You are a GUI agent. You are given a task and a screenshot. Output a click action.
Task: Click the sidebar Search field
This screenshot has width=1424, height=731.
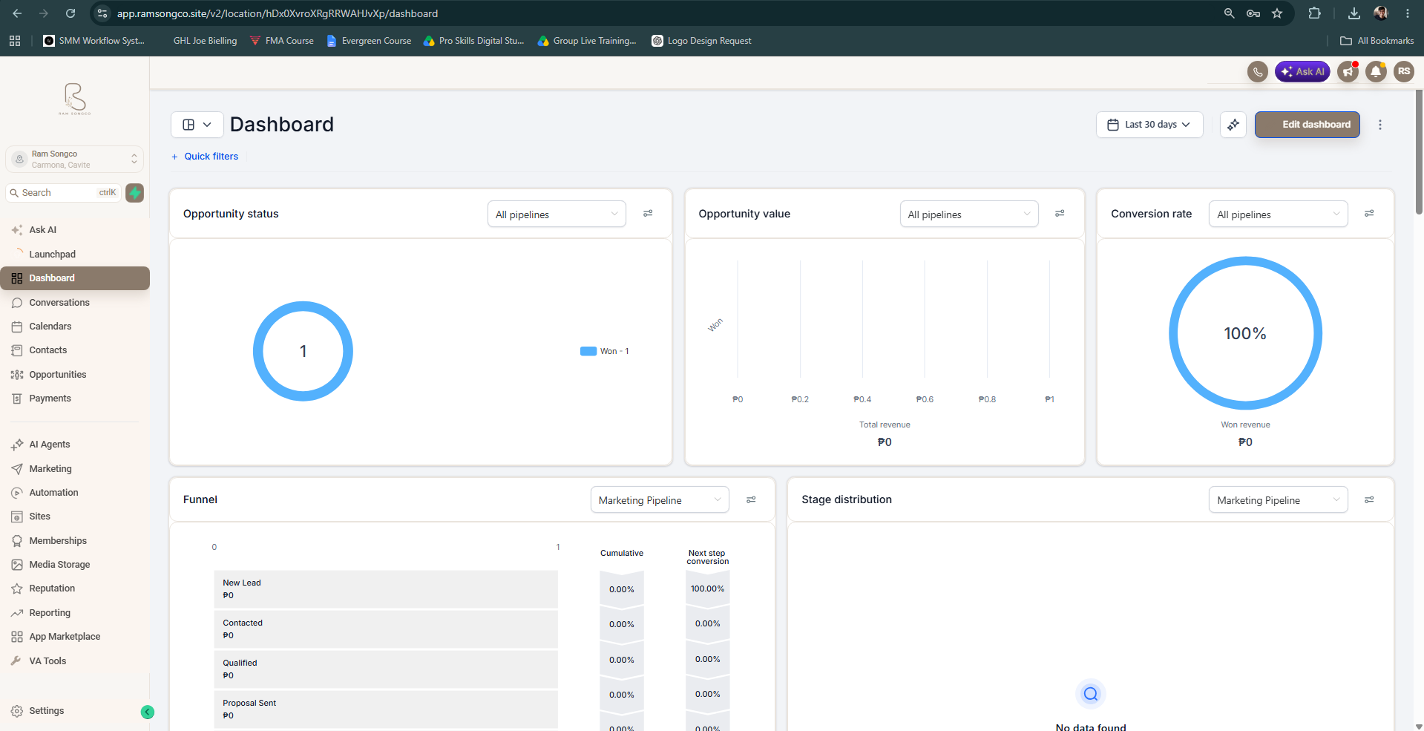point(63,193)
